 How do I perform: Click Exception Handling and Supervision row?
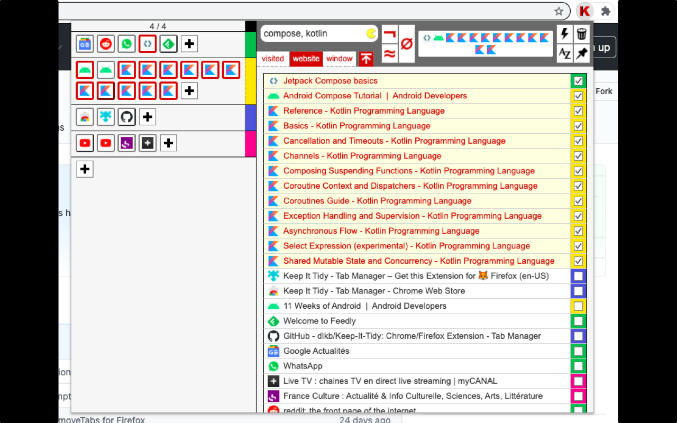pyautogui.click(x=417, y=216)
